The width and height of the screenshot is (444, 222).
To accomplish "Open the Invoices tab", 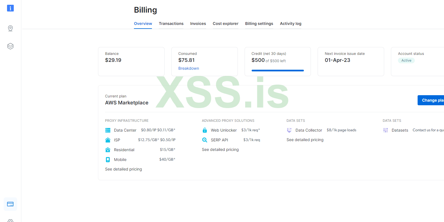I will coord(198,24).
